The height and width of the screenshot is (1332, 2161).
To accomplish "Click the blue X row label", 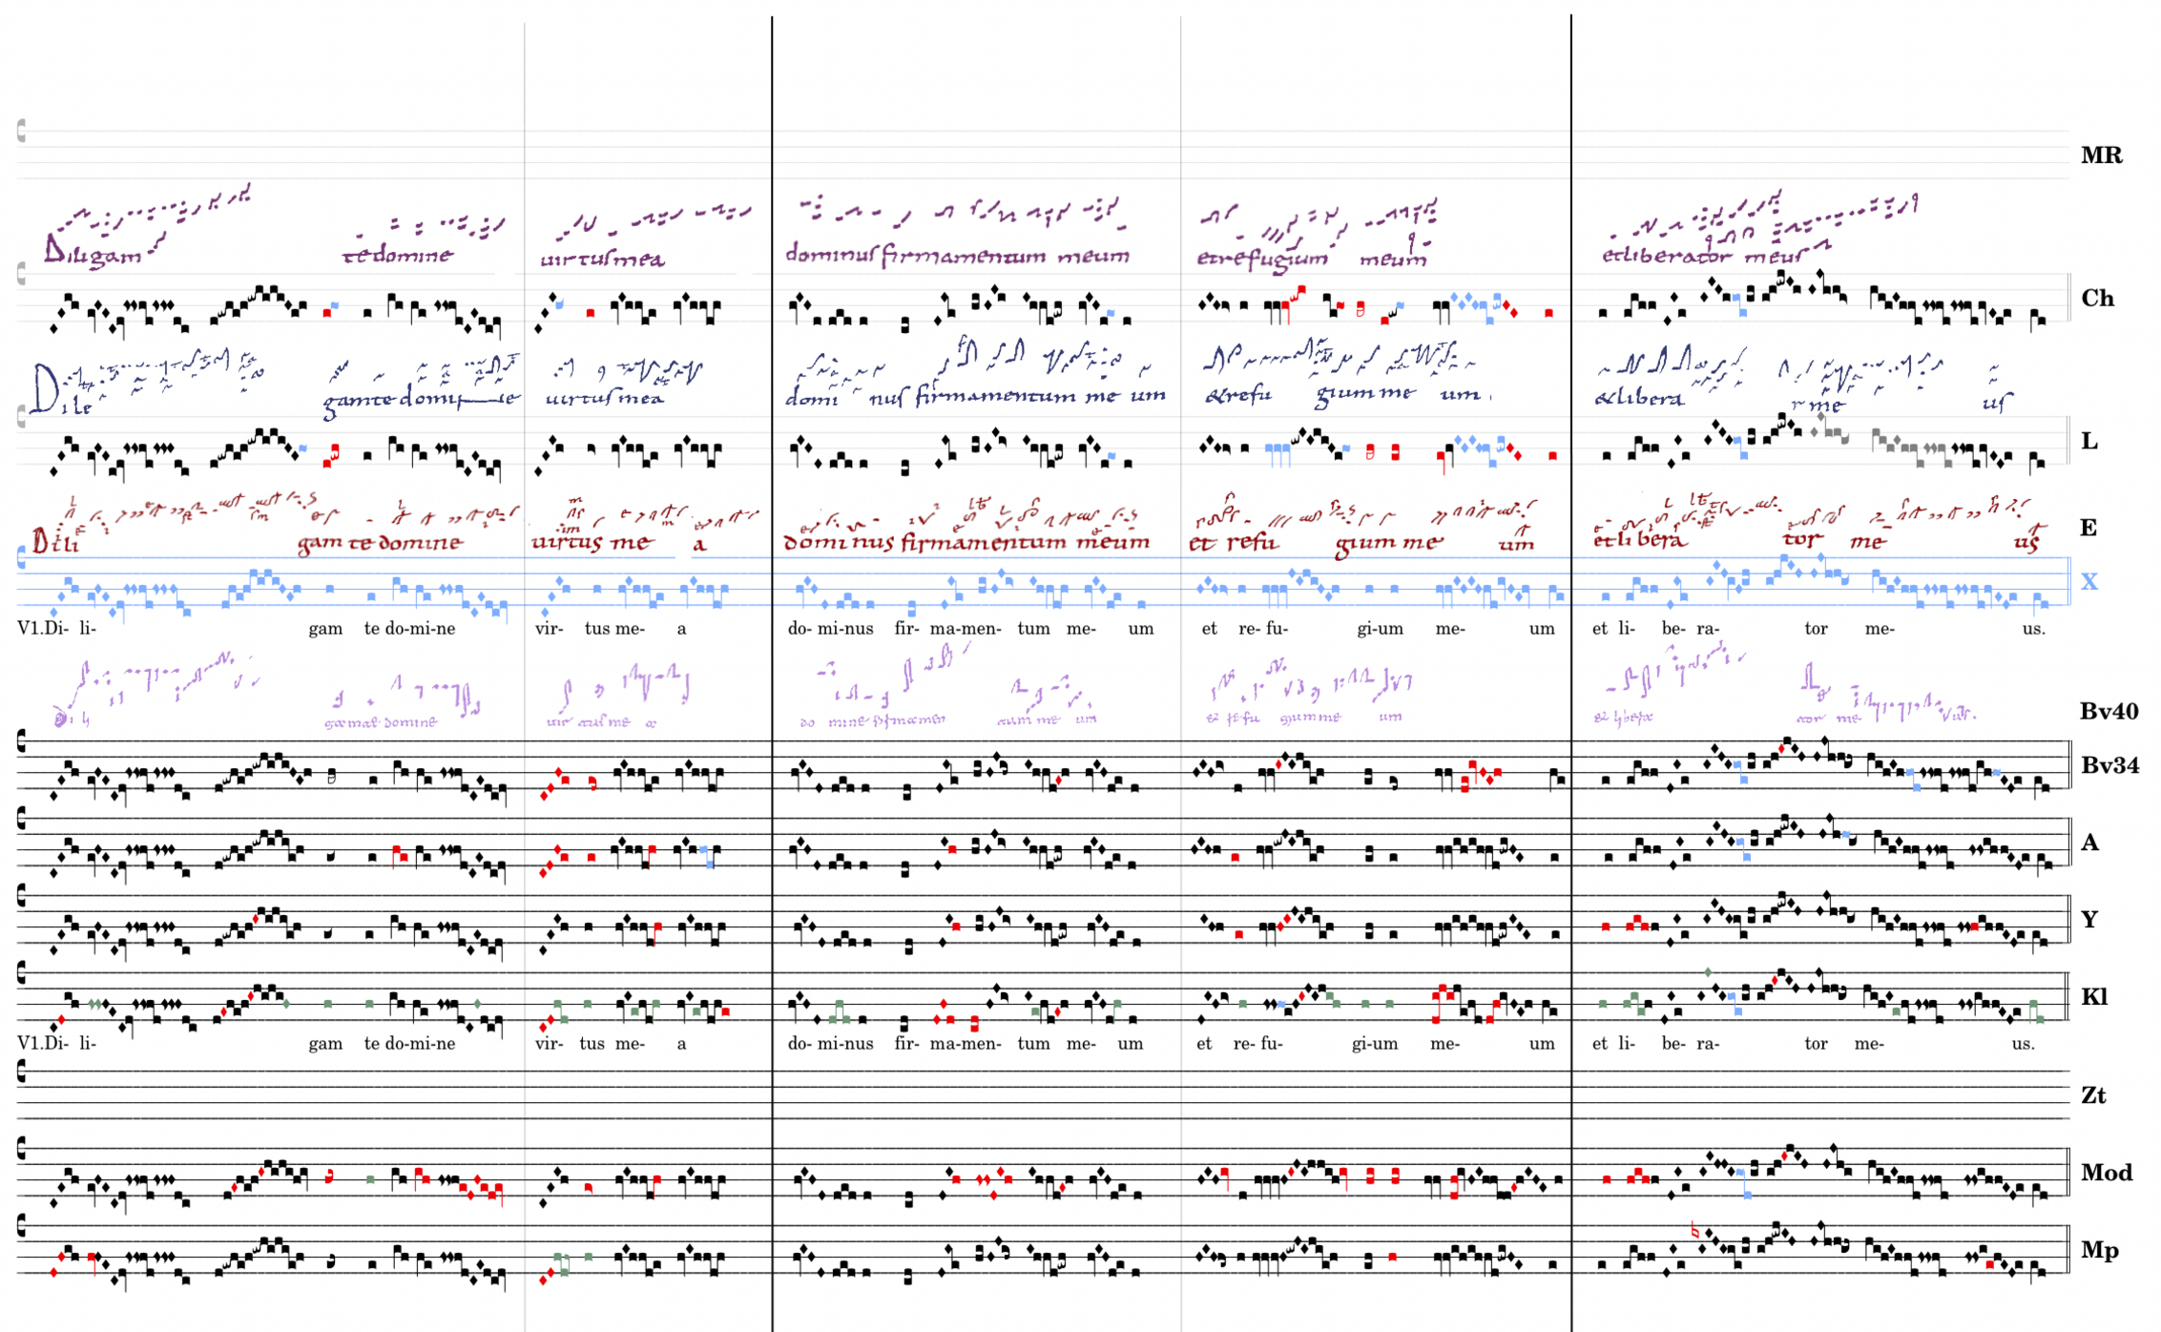I will [2088, 582].
